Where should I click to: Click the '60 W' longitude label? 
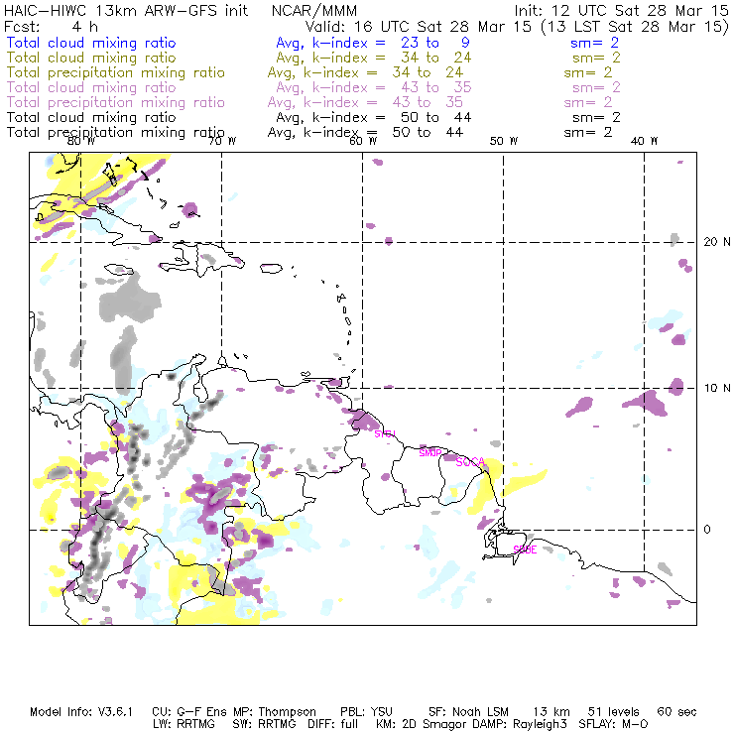[x=363, y=141]
